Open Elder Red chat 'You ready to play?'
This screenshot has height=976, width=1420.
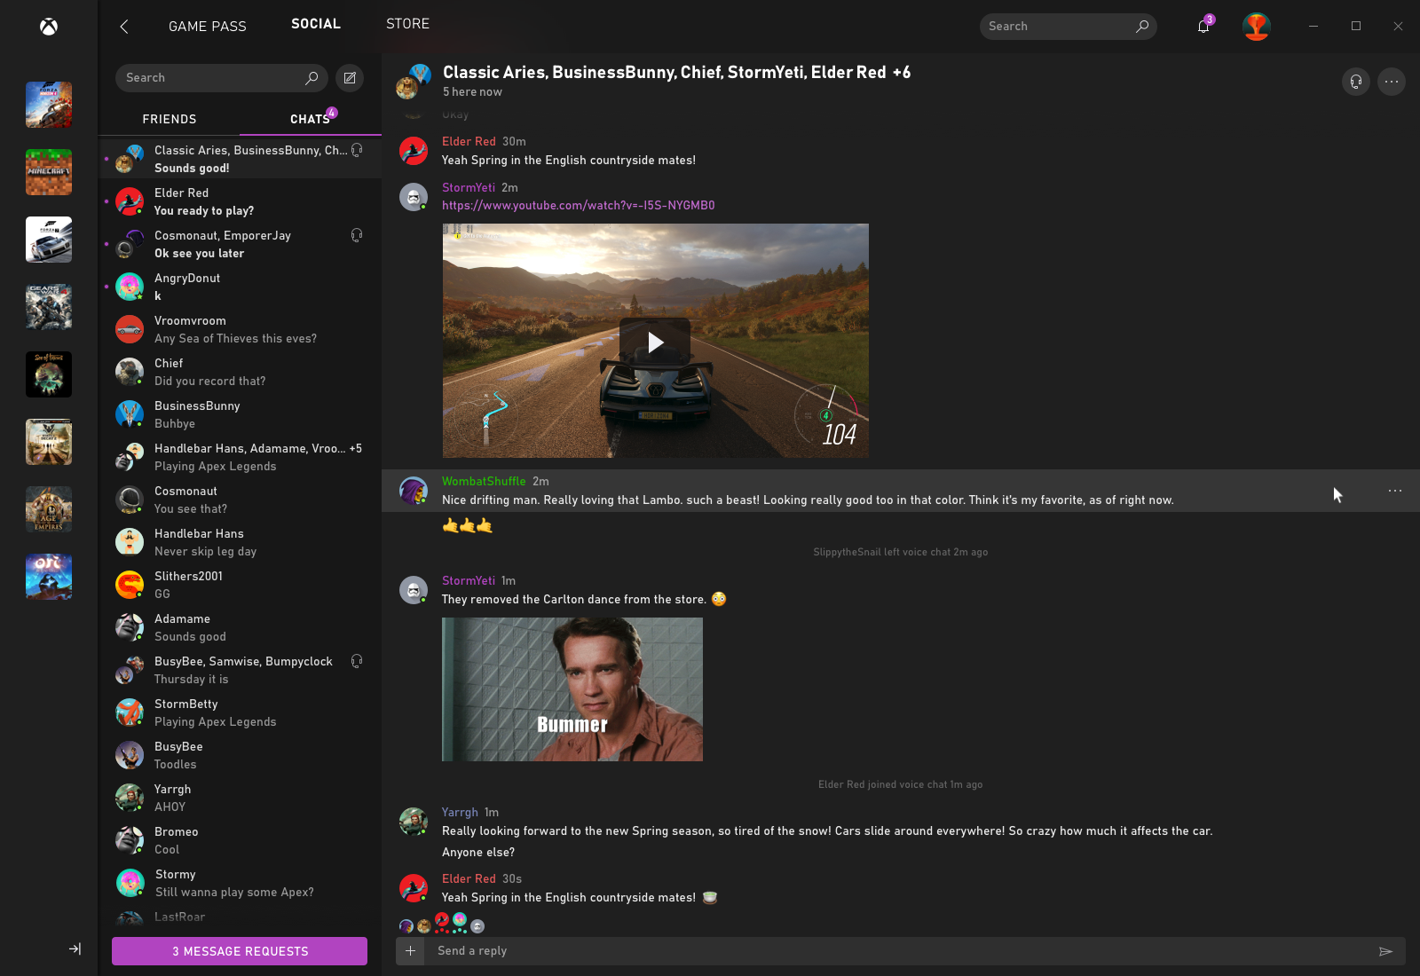[240, 201]
